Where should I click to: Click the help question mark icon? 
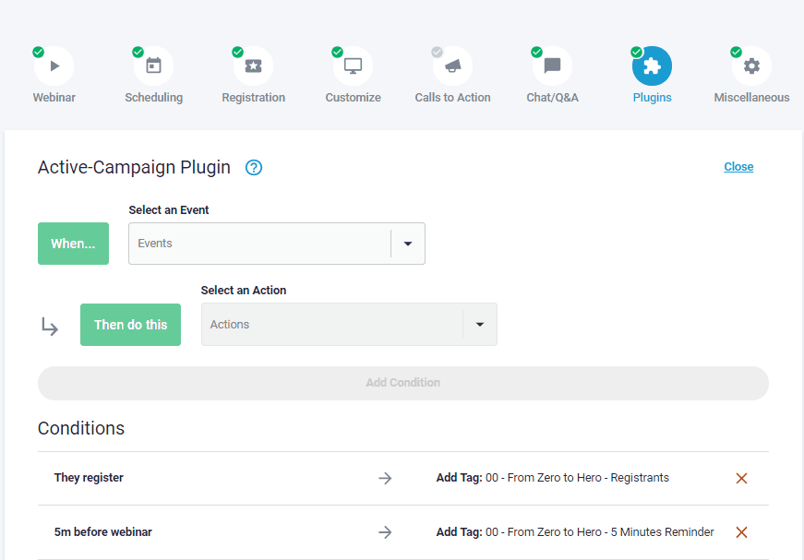point(254,168)
